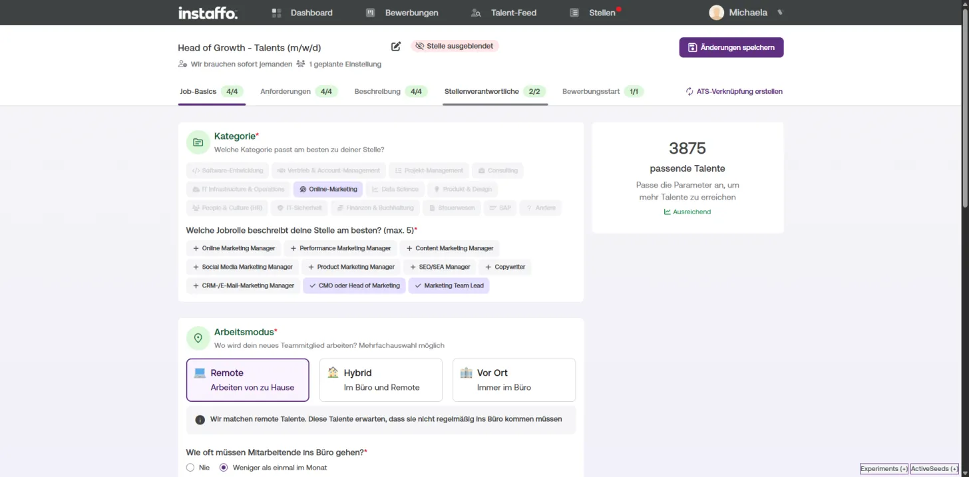Click the 'Stelle ausgeblendet' hidden badge
Viewport: 969px width, 477px height.
tap(455, 46)
